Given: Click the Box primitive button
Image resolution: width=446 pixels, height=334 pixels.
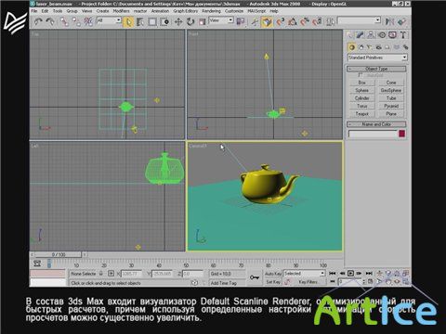Looking at the screenshot, I should click(361, 83).
